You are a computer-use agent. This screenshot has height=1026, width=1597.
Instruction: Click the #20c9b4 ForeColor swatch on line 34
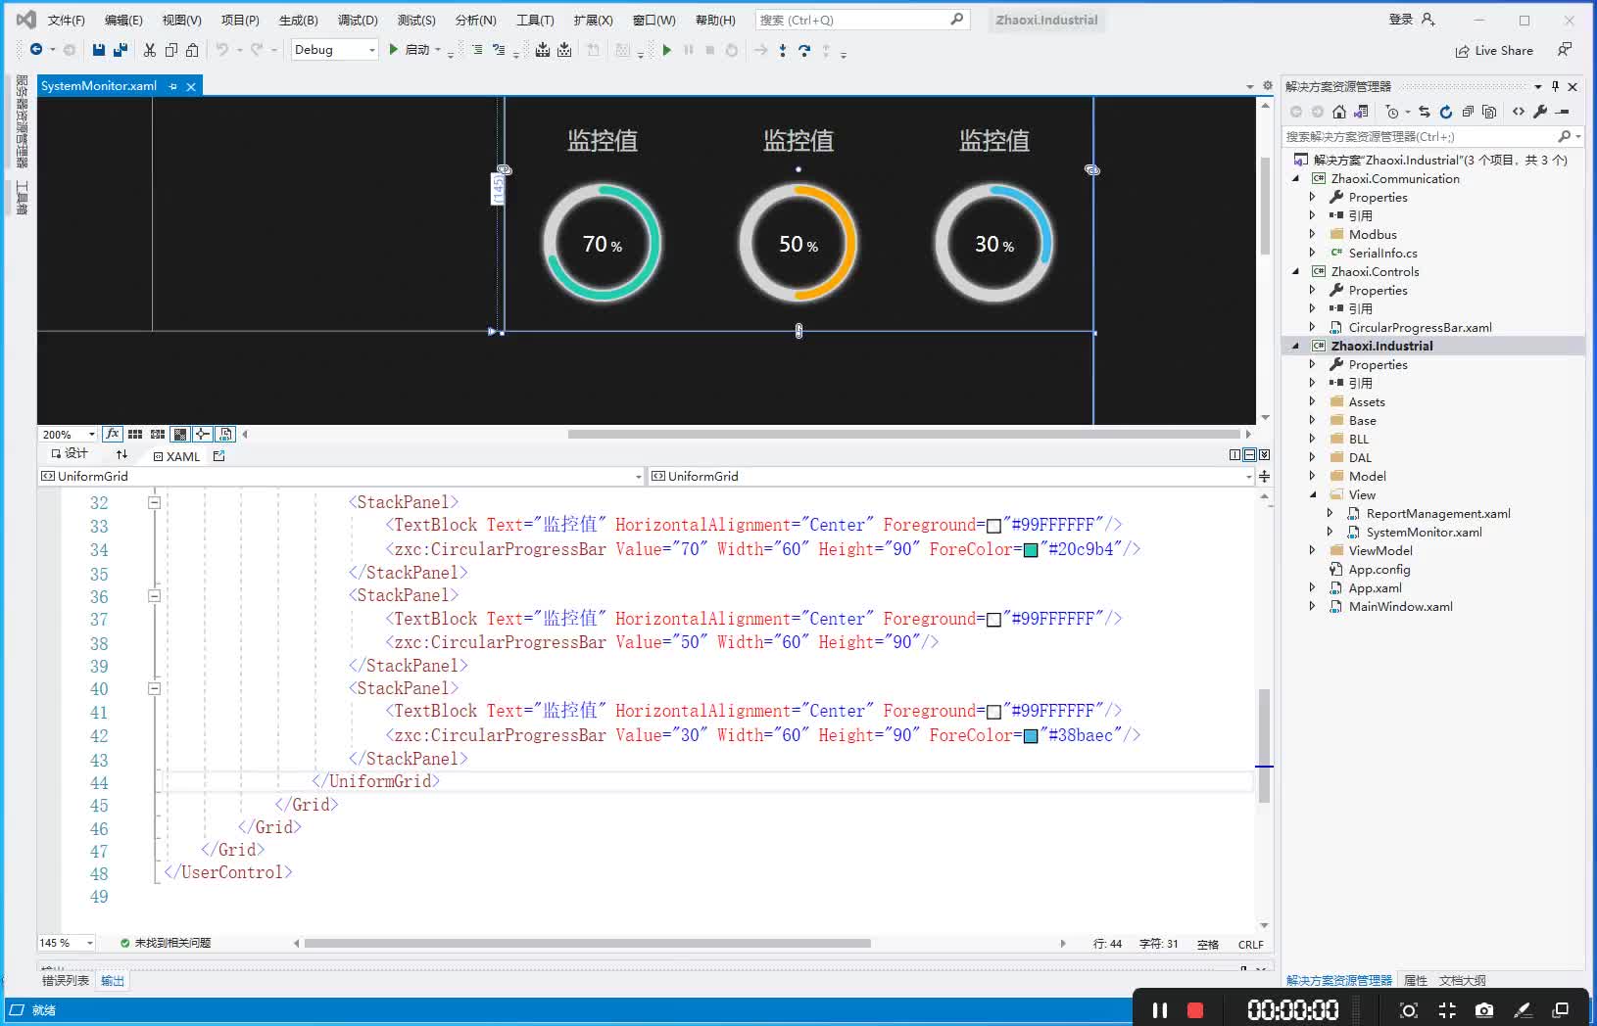click(x=1031, y=550)
